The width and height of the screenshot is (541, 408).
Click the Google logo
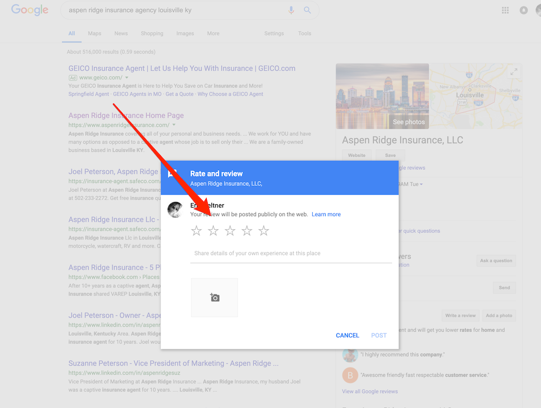tap(30, 10)
